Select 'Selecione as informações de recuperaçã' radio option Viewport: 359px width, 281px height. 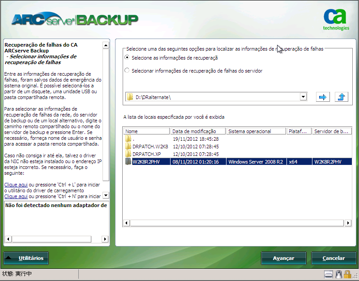[x=127, y=57]
